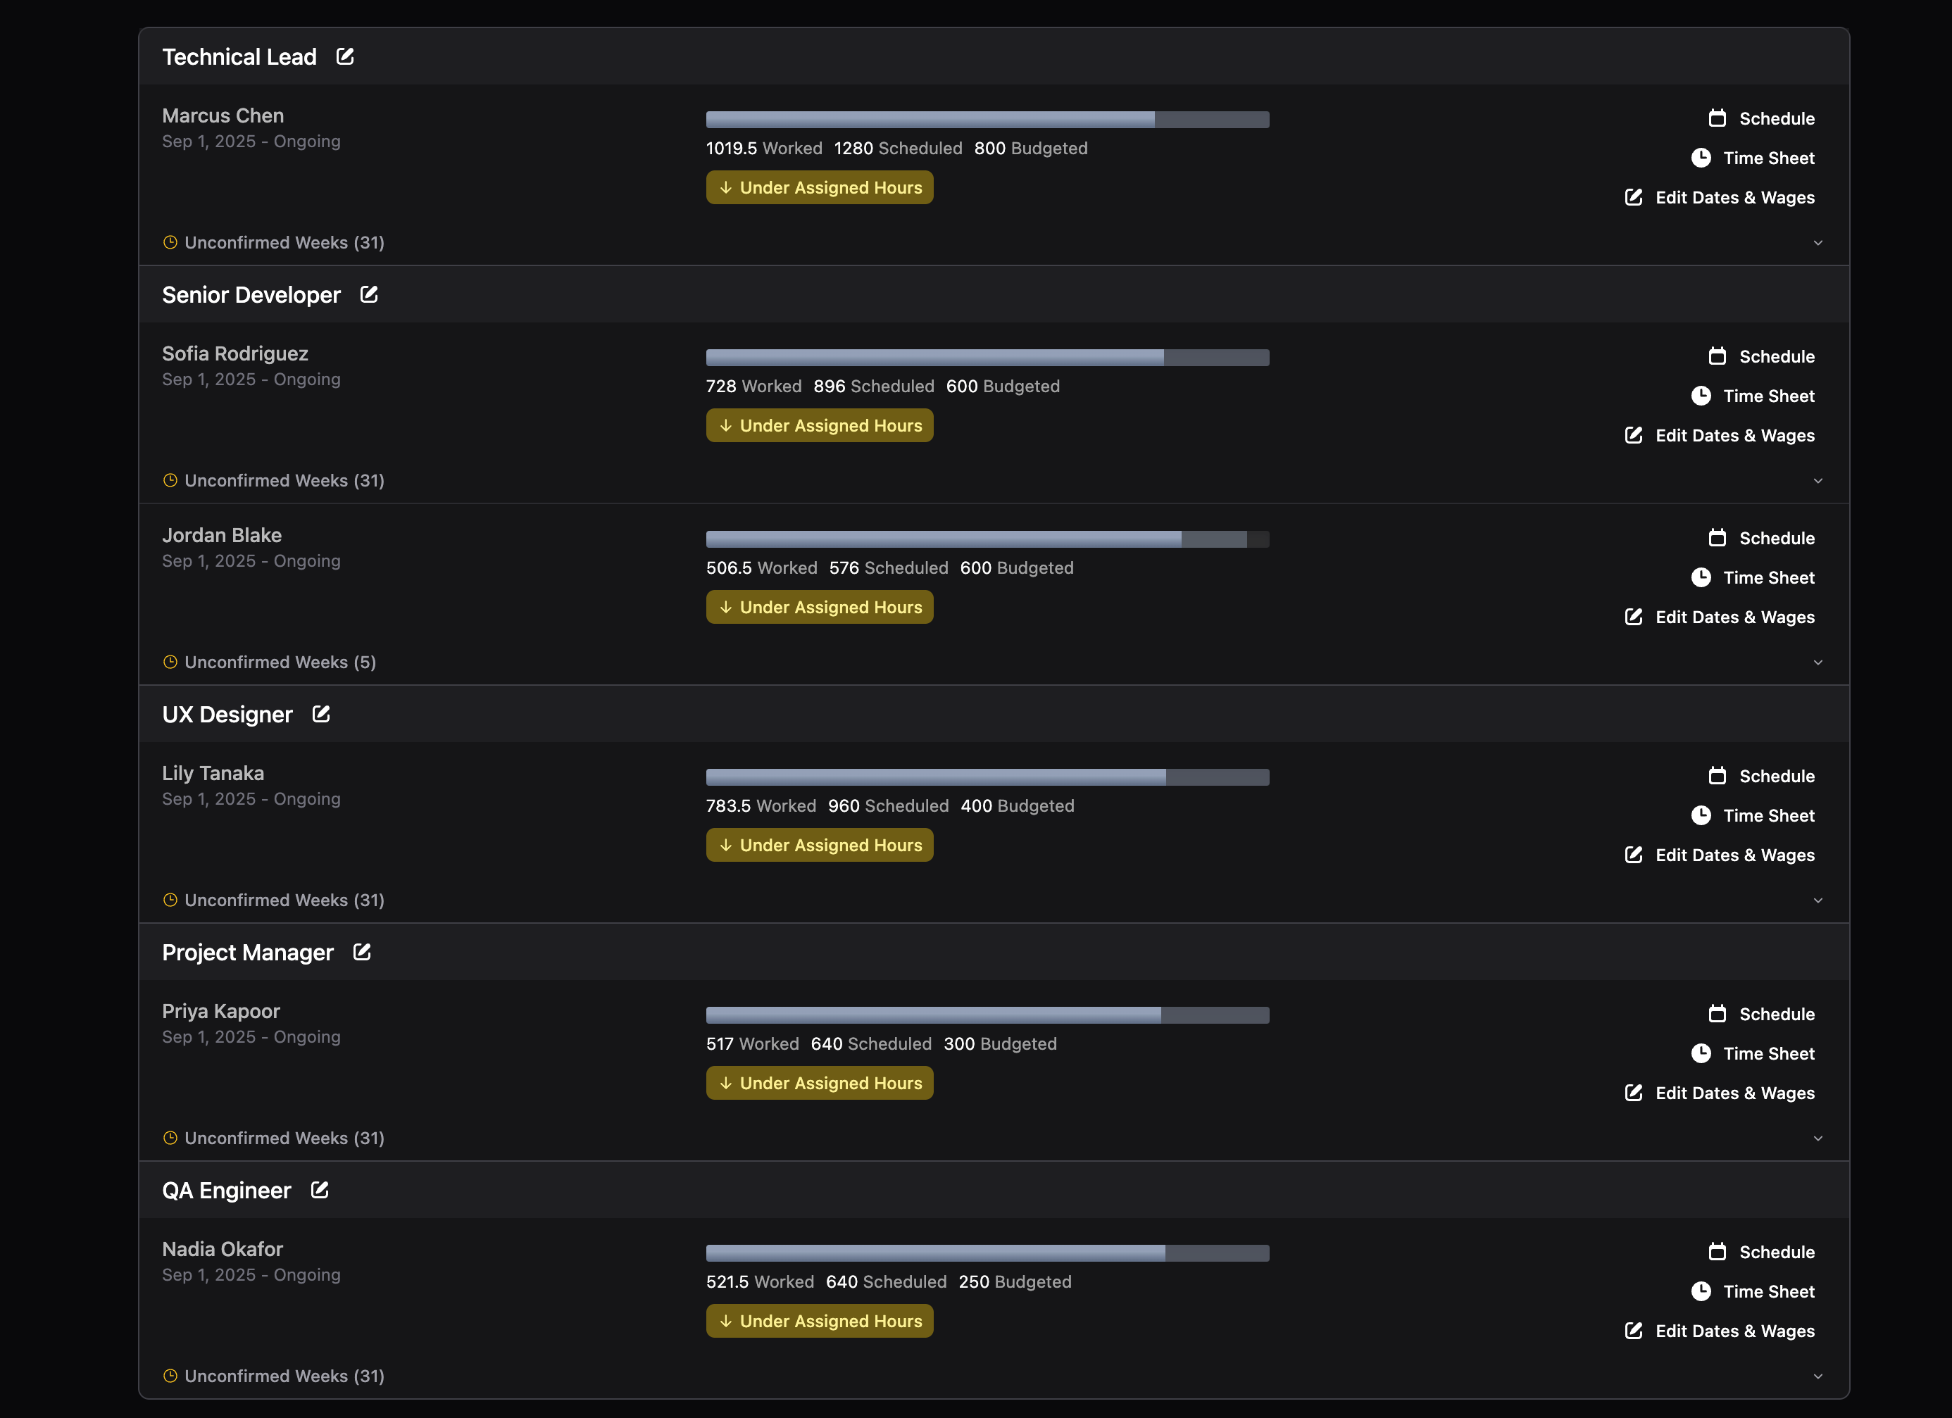
Task: Click Sofia Rodriguez's Under Assigned Hours badge
Action: pyautogui.click(x=818, y=425)
